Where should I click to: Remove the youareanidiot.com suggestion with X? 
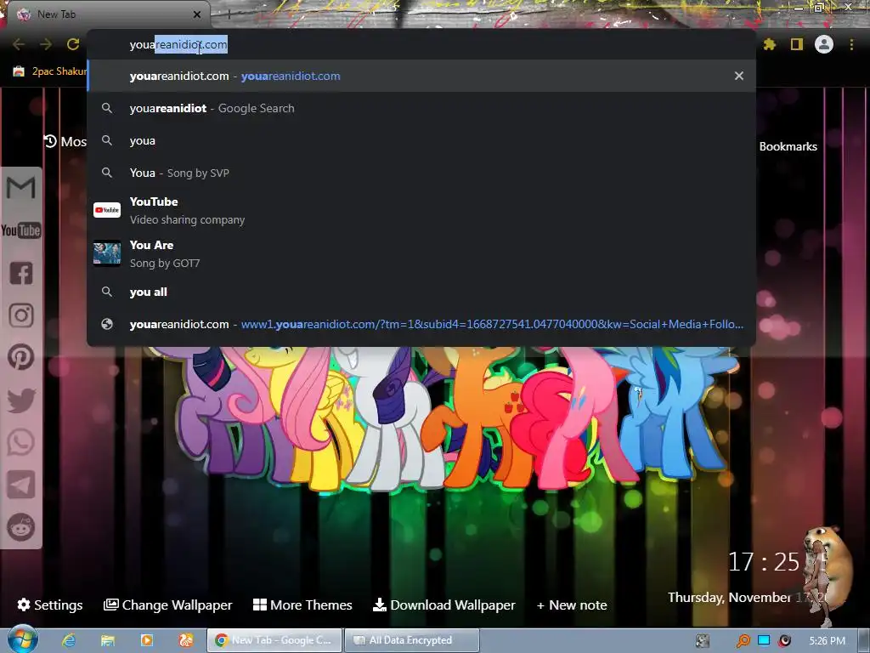tap(739, 76)
